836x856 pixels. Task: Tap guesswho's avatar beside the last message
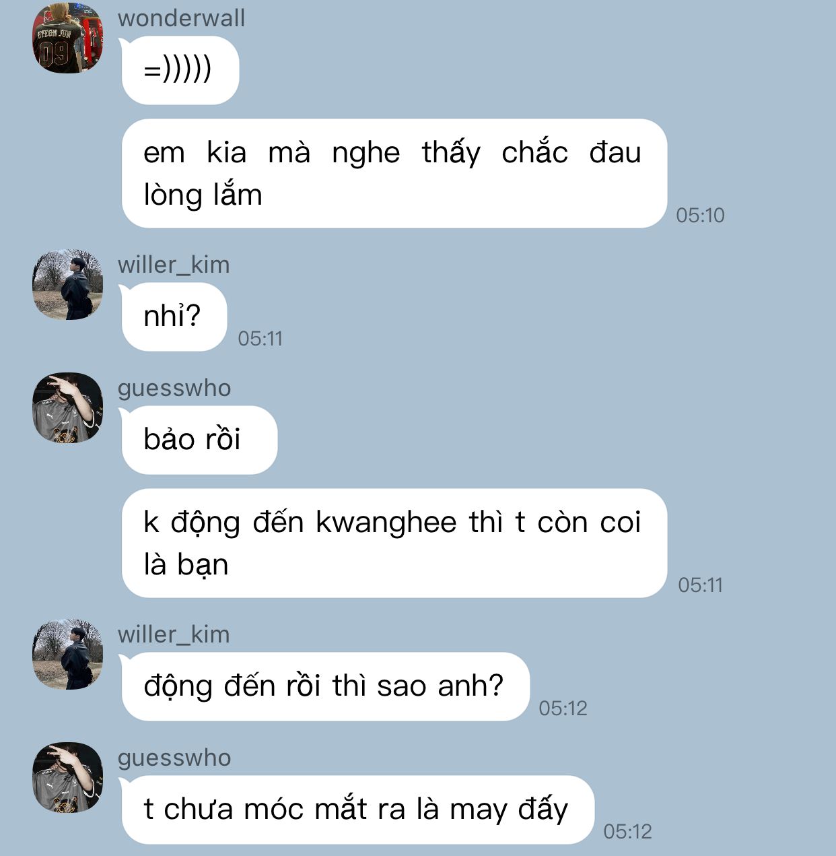click(x=67, y=777)
